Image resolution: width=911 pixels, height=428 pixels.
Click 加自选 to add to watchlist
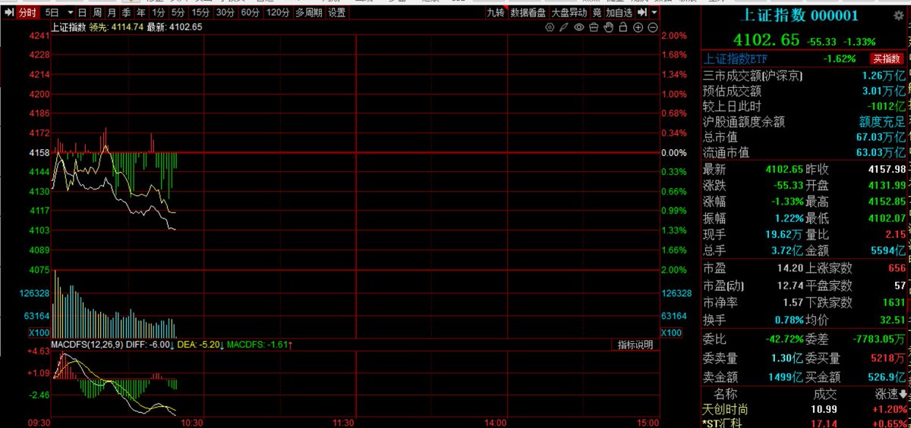tap(619, 13)
